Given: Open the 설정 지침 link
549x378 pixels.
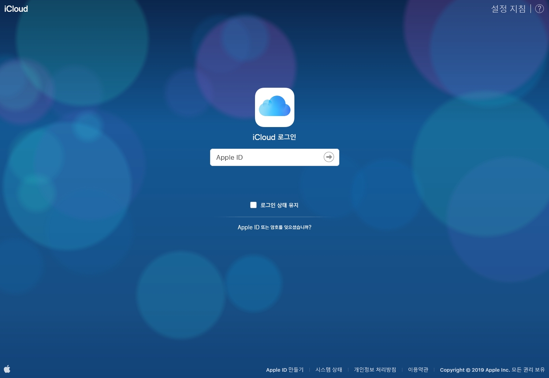Looking at the screenshot, I should point(508,9).
